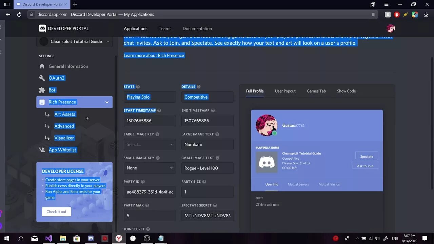Open the Visualizer sidebar item
Viewport: 434px width, 244px height.
point(64,138)
